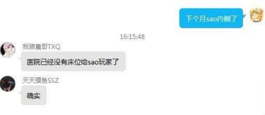
Task: Click the username 我骑晨哥TXQ
Action: pyautogui.click(x=41, y=47)
